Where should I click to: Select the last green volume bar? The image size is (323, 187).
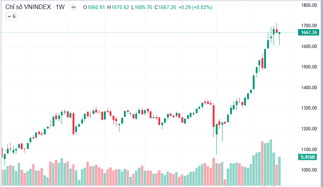(x=279, y=171)
